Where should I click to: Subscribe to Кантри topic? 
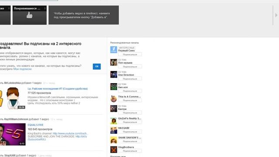coord(130,113)
